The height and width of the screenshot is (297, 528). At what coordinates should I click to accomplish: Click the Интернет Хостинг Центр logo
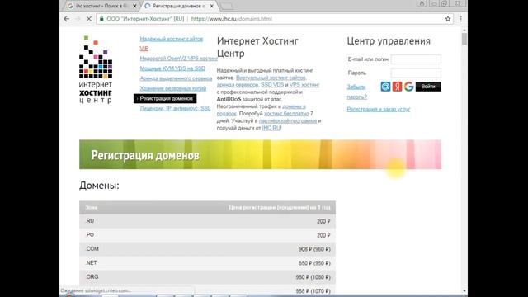coord(96,69)
